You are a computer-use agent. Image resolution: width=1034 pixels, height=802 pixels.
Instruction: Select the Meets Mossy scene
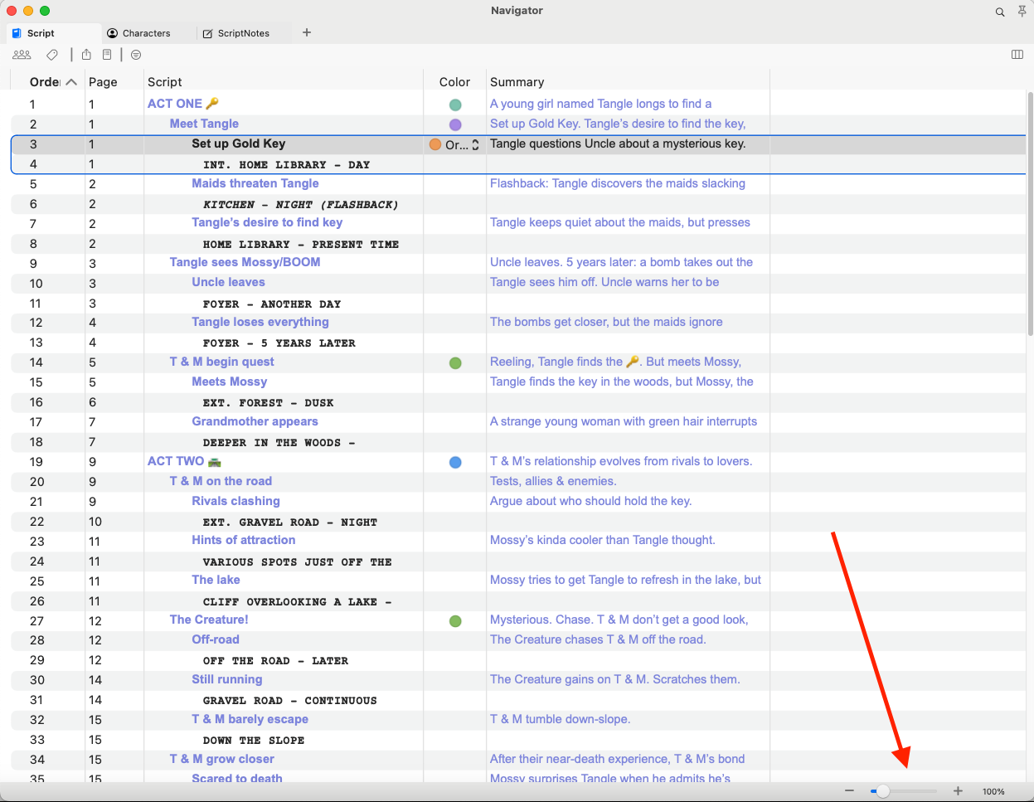[x=230, y=382]
